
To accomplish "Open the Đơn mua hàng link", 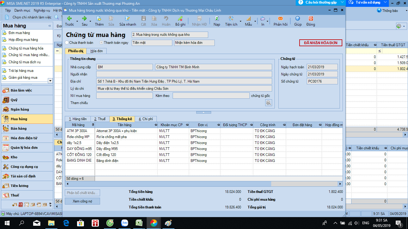I will (x=19, y=33).
